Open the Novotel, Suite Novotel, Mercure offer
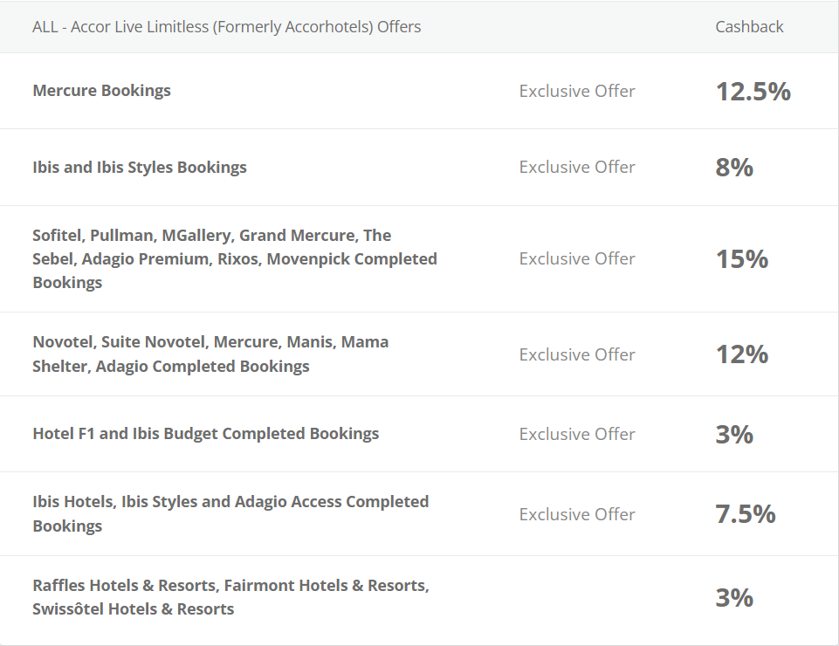 click(x=210, y=354)
